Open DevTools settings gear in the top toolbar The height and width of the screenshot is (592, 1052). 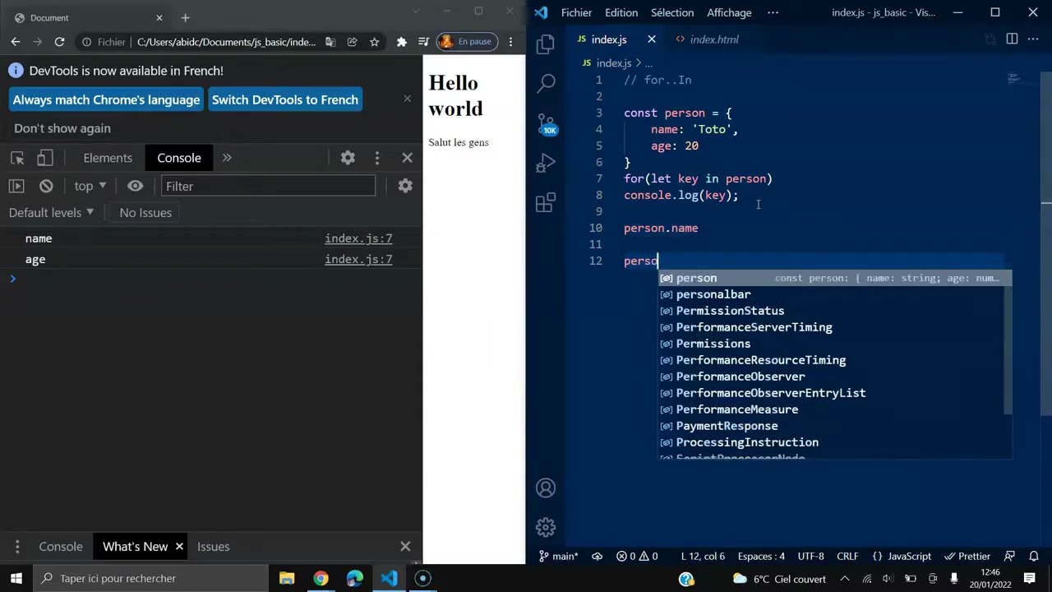tap(348, 158)
